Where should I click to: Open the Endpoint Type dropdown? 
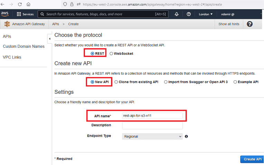coord(152,137)
